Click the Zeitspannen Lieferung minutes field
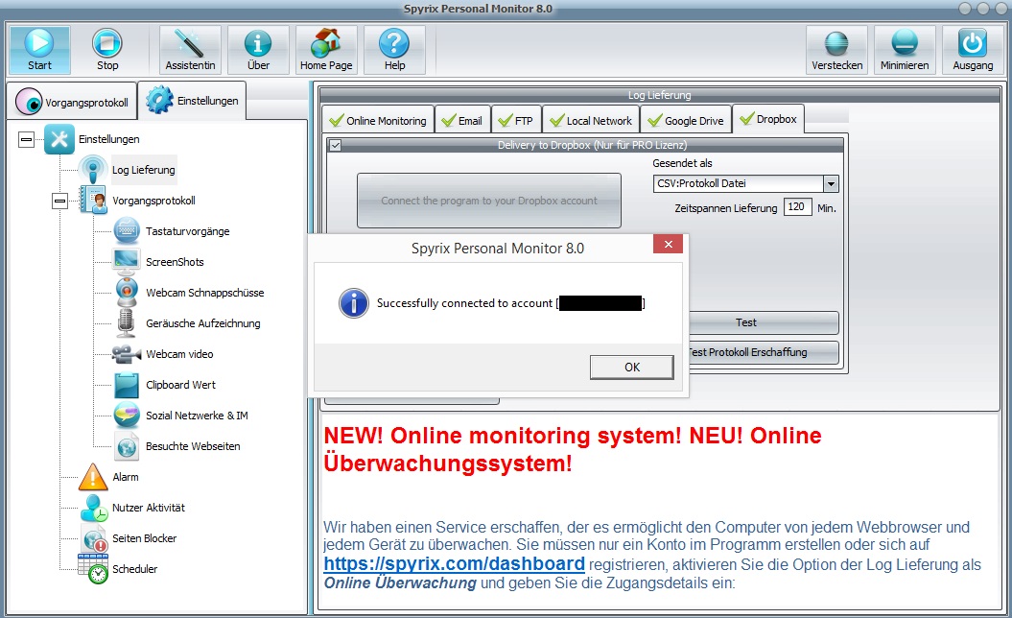Viewport: 1012px width, 618px height. pos(797,206)
